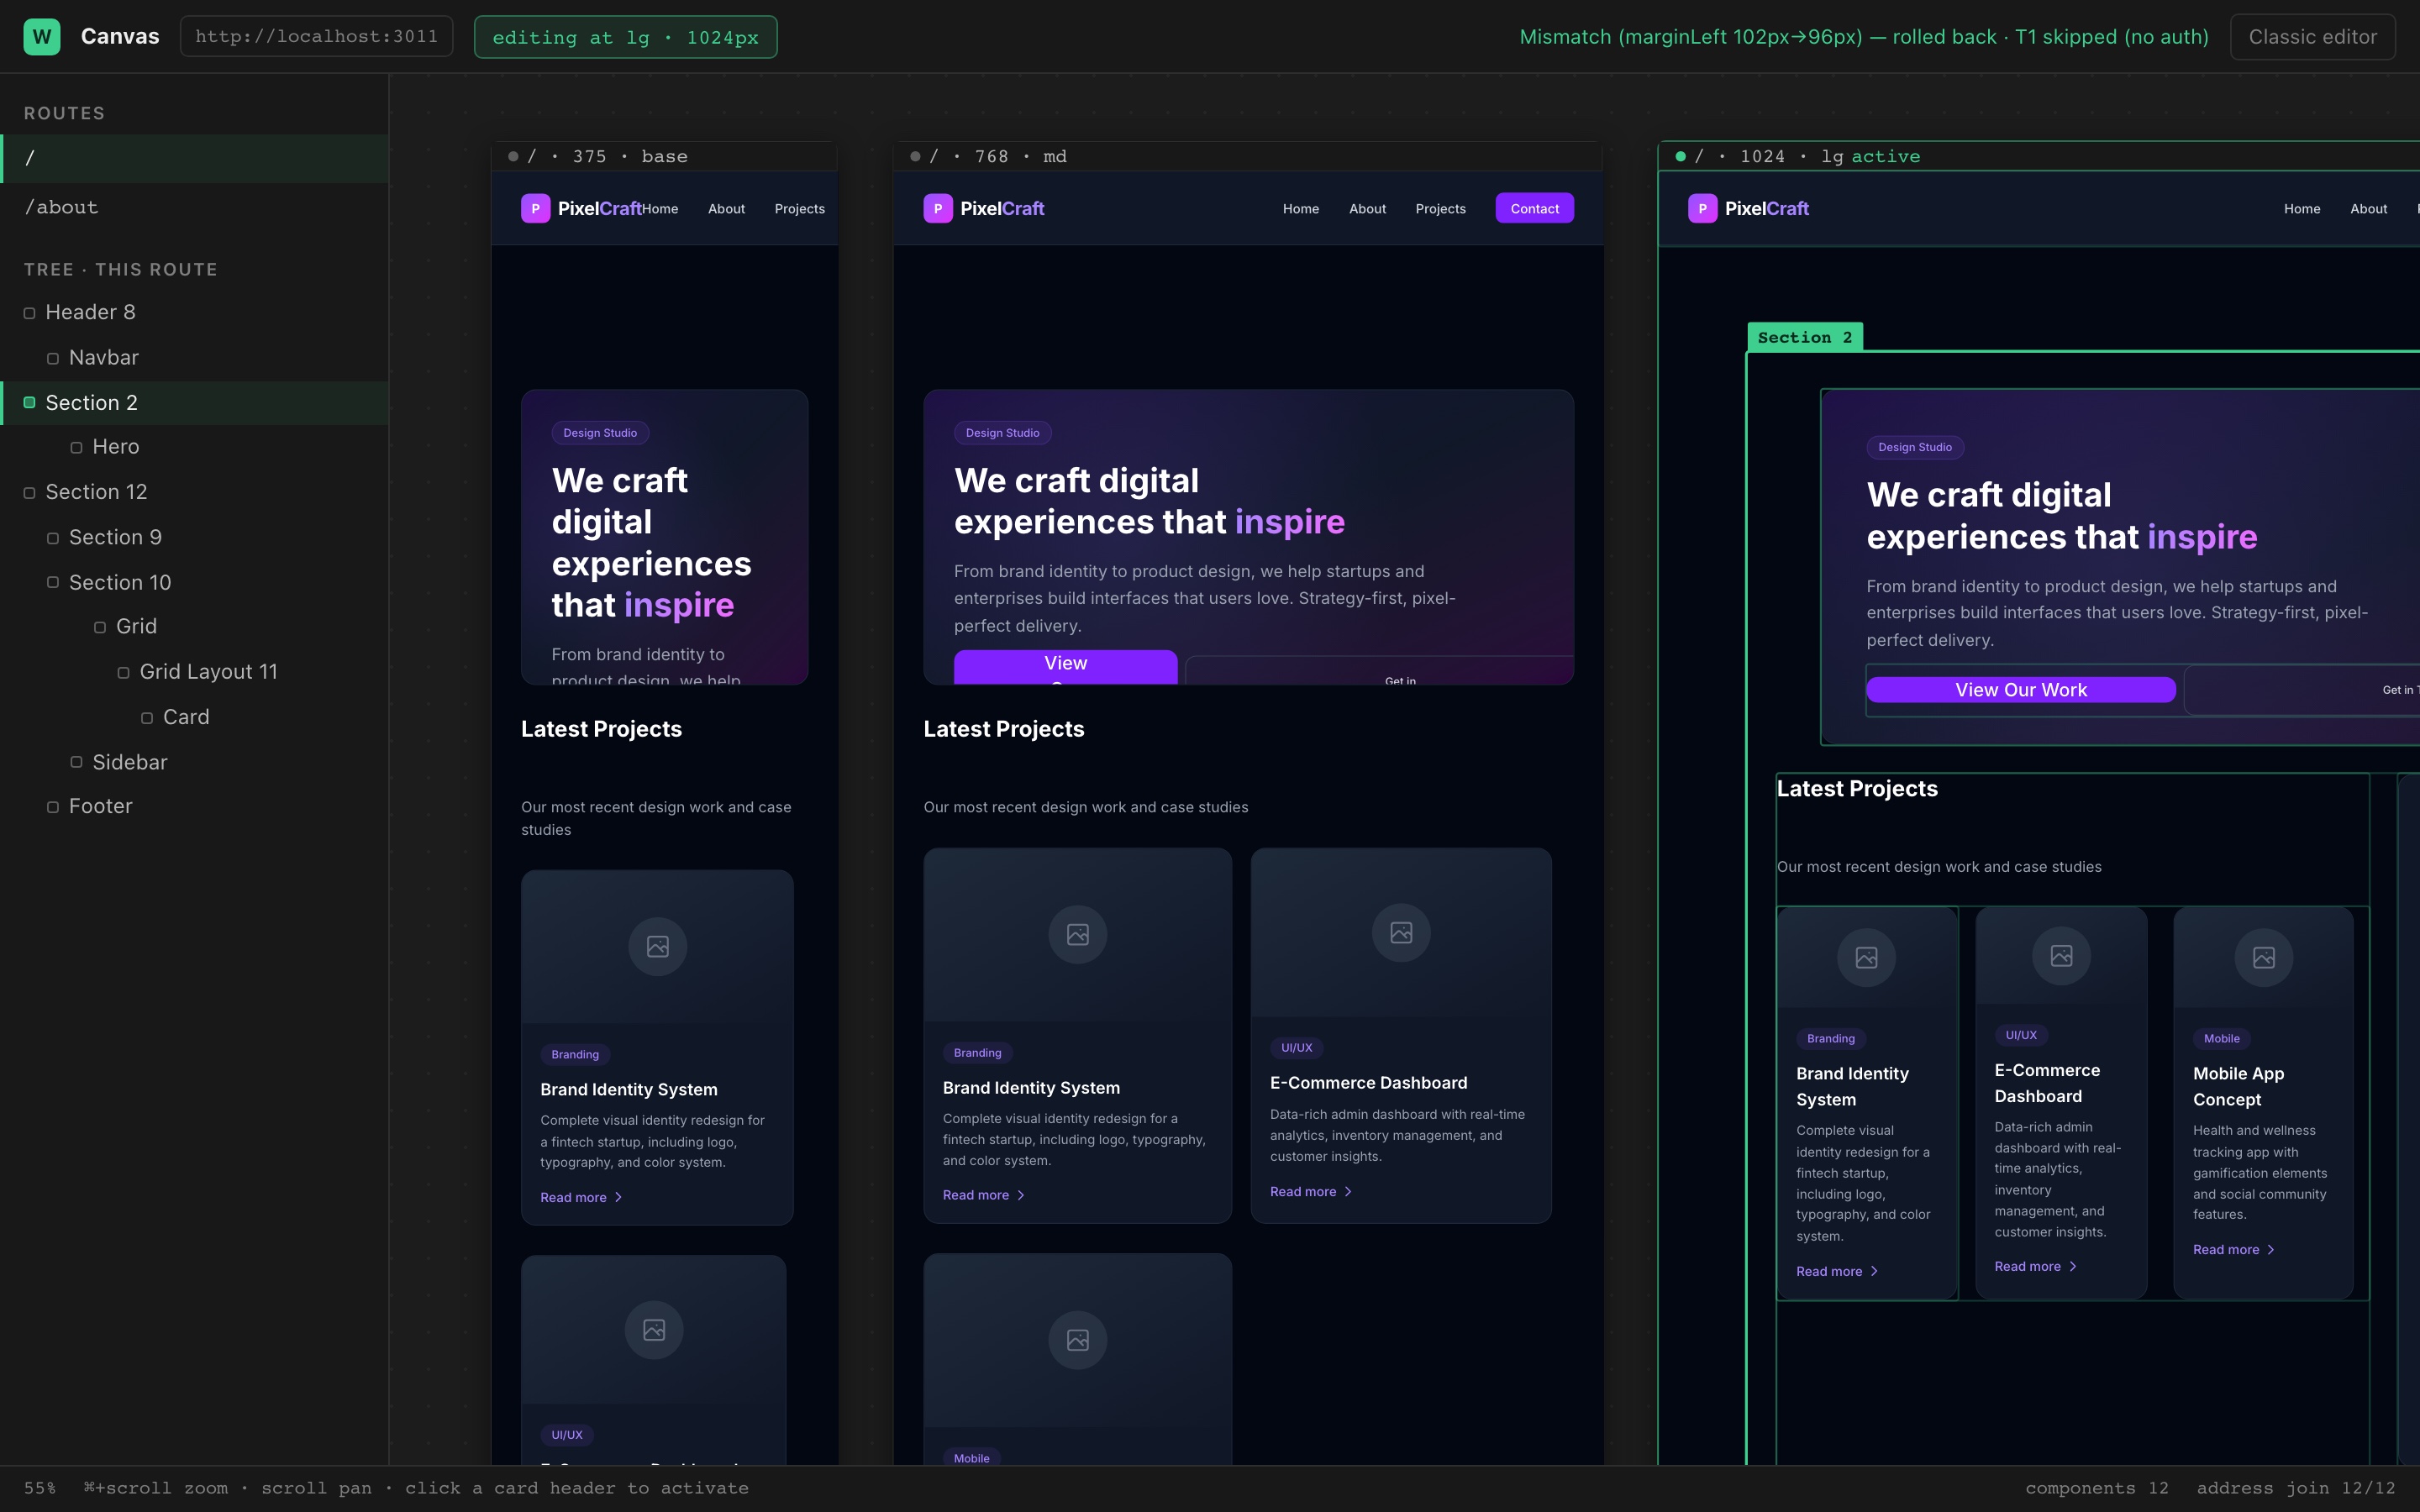Click image placeholder icon on Mobile App Concept card
The width and height of the screenshot is (2420, 1512).
tap(2264, 957)
